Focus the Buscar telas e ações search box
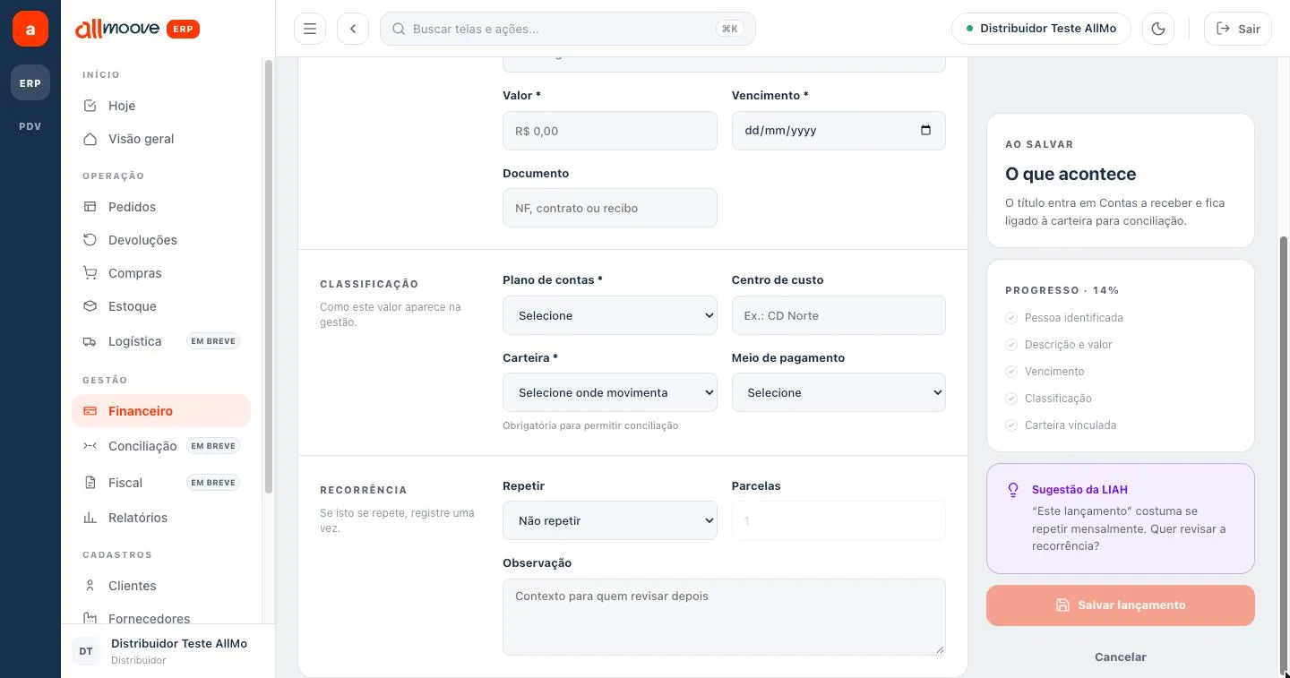This screenshot has width=1290, height=678. click(x=568, y=29)
